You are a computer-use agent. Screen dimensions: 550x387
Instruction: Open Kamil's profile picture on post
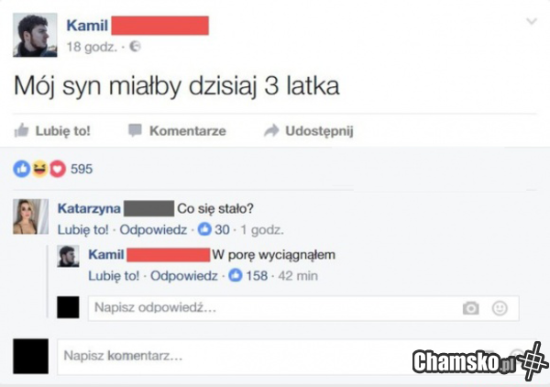click(x=35, y=35)
